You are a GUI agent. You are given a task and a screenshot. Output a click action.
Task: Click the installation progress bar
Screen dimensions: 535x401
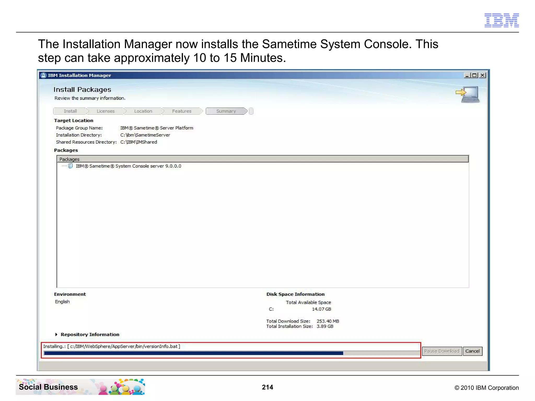tap(232, 353)
